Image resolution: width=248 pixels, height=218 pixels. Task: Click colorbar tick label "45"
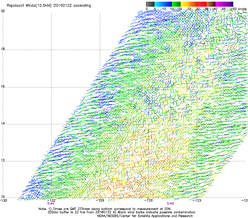click(x=224, y=9)
